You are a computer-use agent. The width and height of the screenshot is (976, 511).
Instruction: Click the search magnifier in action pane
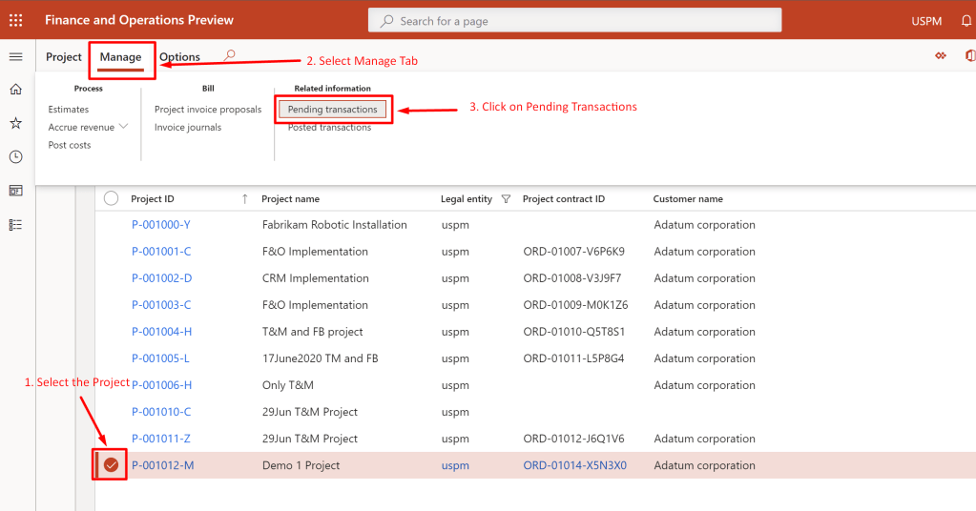[229, 56]
